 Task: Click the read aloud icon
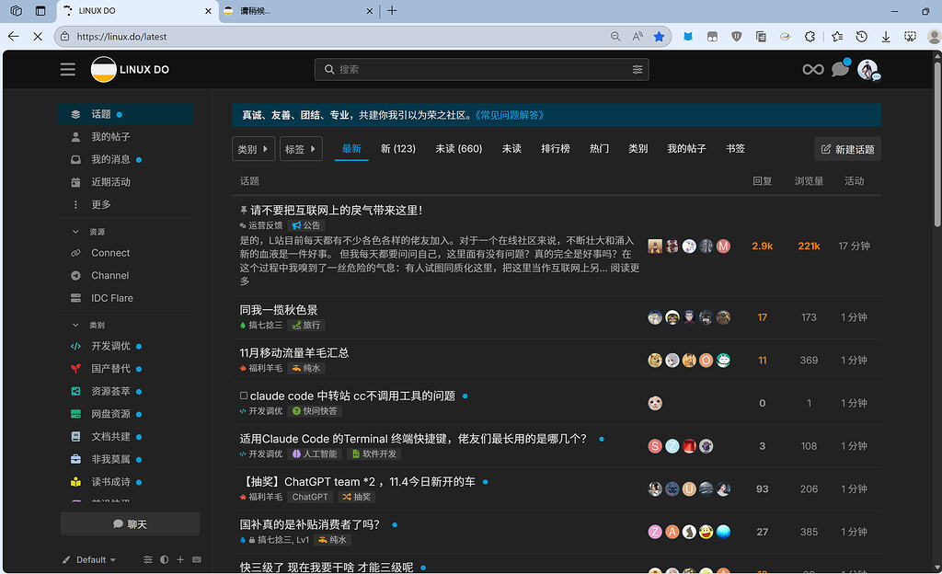(638, 37)
